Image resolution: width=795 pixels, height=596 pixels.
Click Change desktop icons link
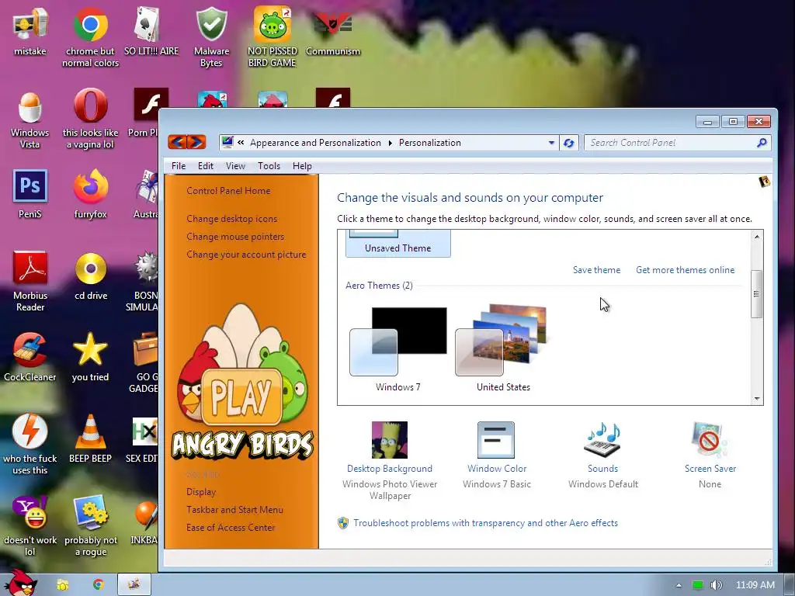[x=231, y=219]
